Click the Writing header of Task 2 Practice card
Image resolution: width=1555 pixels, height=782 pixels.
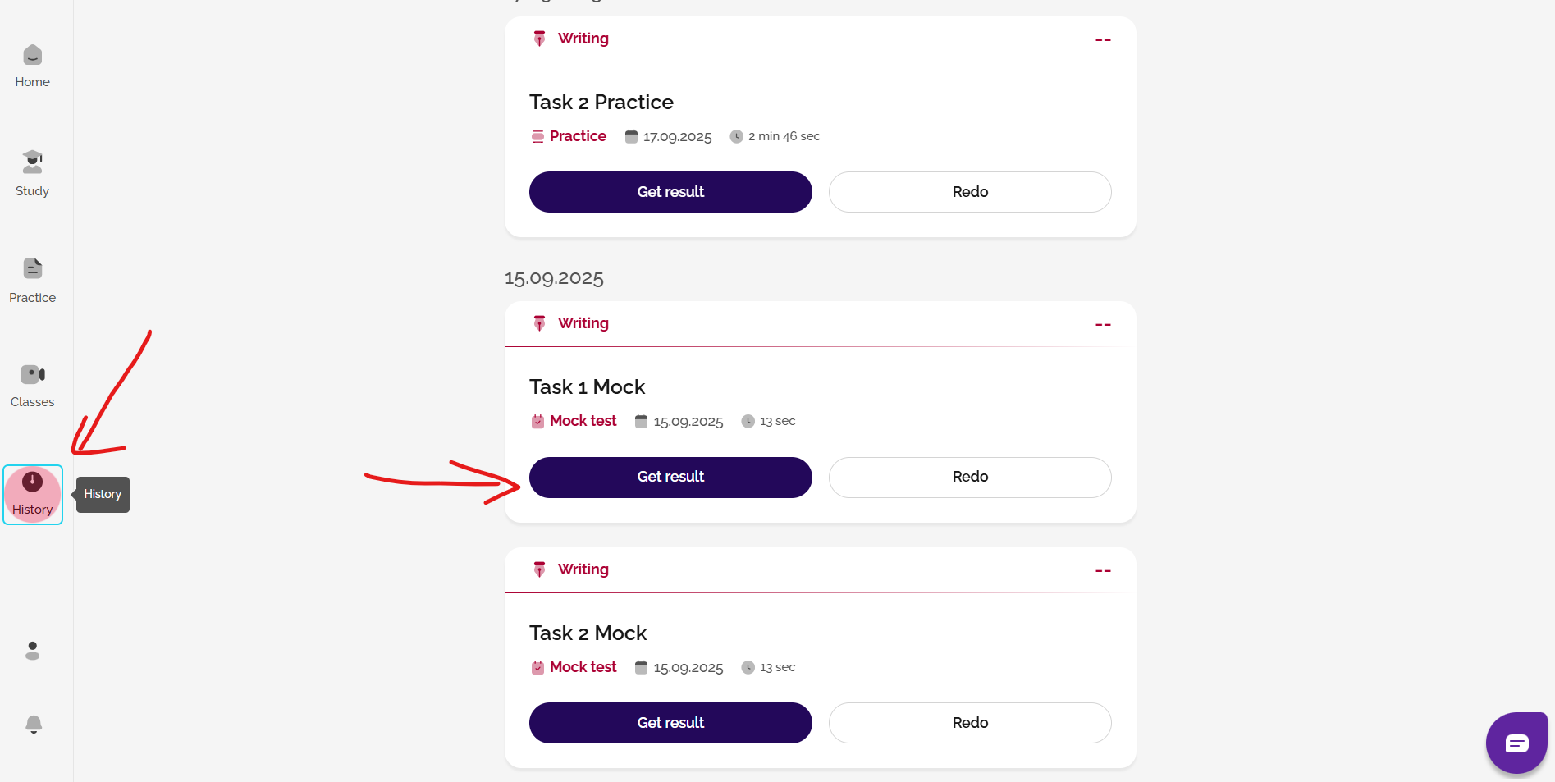pos(583,39)
